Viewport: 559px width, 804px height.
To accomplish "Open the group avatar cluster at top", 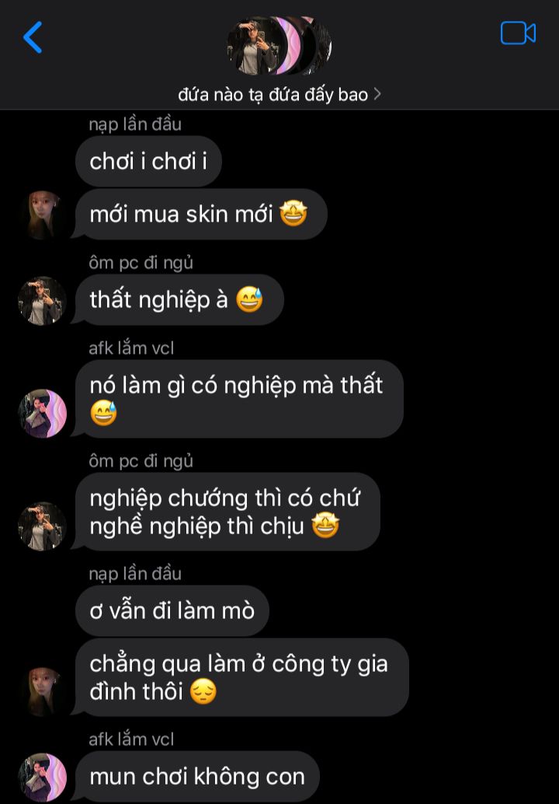I will (x=279, y=45).
